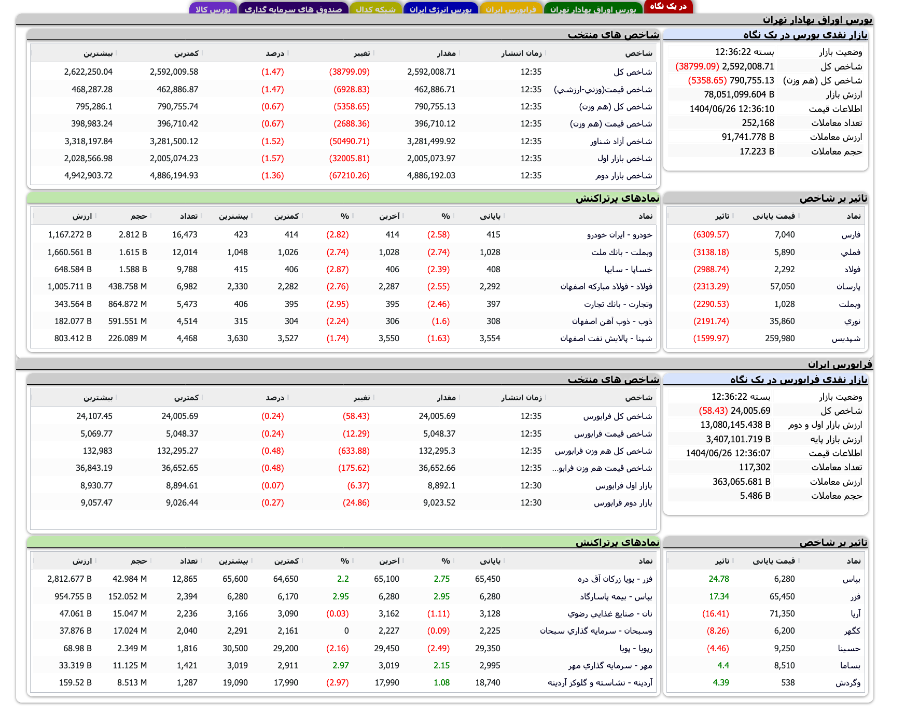The image size is (919, 714).
Task: Click the filter icon beside درصد column header
Action: click(289, 52)
